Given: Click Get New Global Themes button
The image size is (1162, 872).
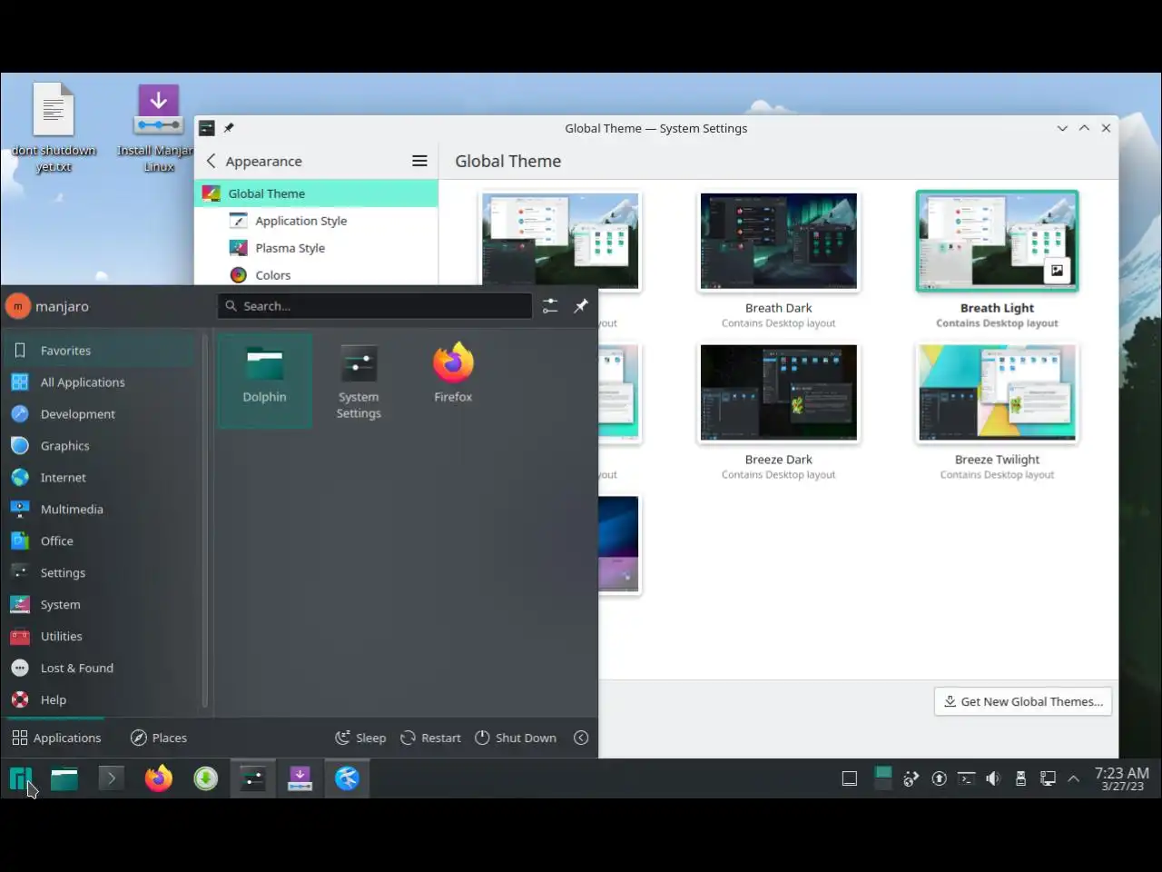Looking at the screenshot, I should 1023,701.
